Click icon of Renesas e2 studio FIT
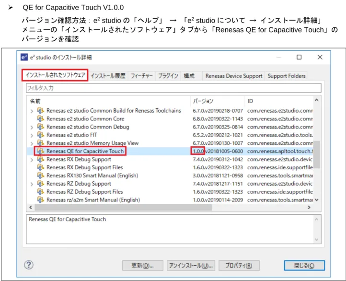 coord(40,135)
